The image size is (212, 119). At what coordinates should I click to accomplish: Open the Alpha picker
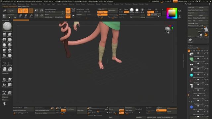tap(137, 11)
